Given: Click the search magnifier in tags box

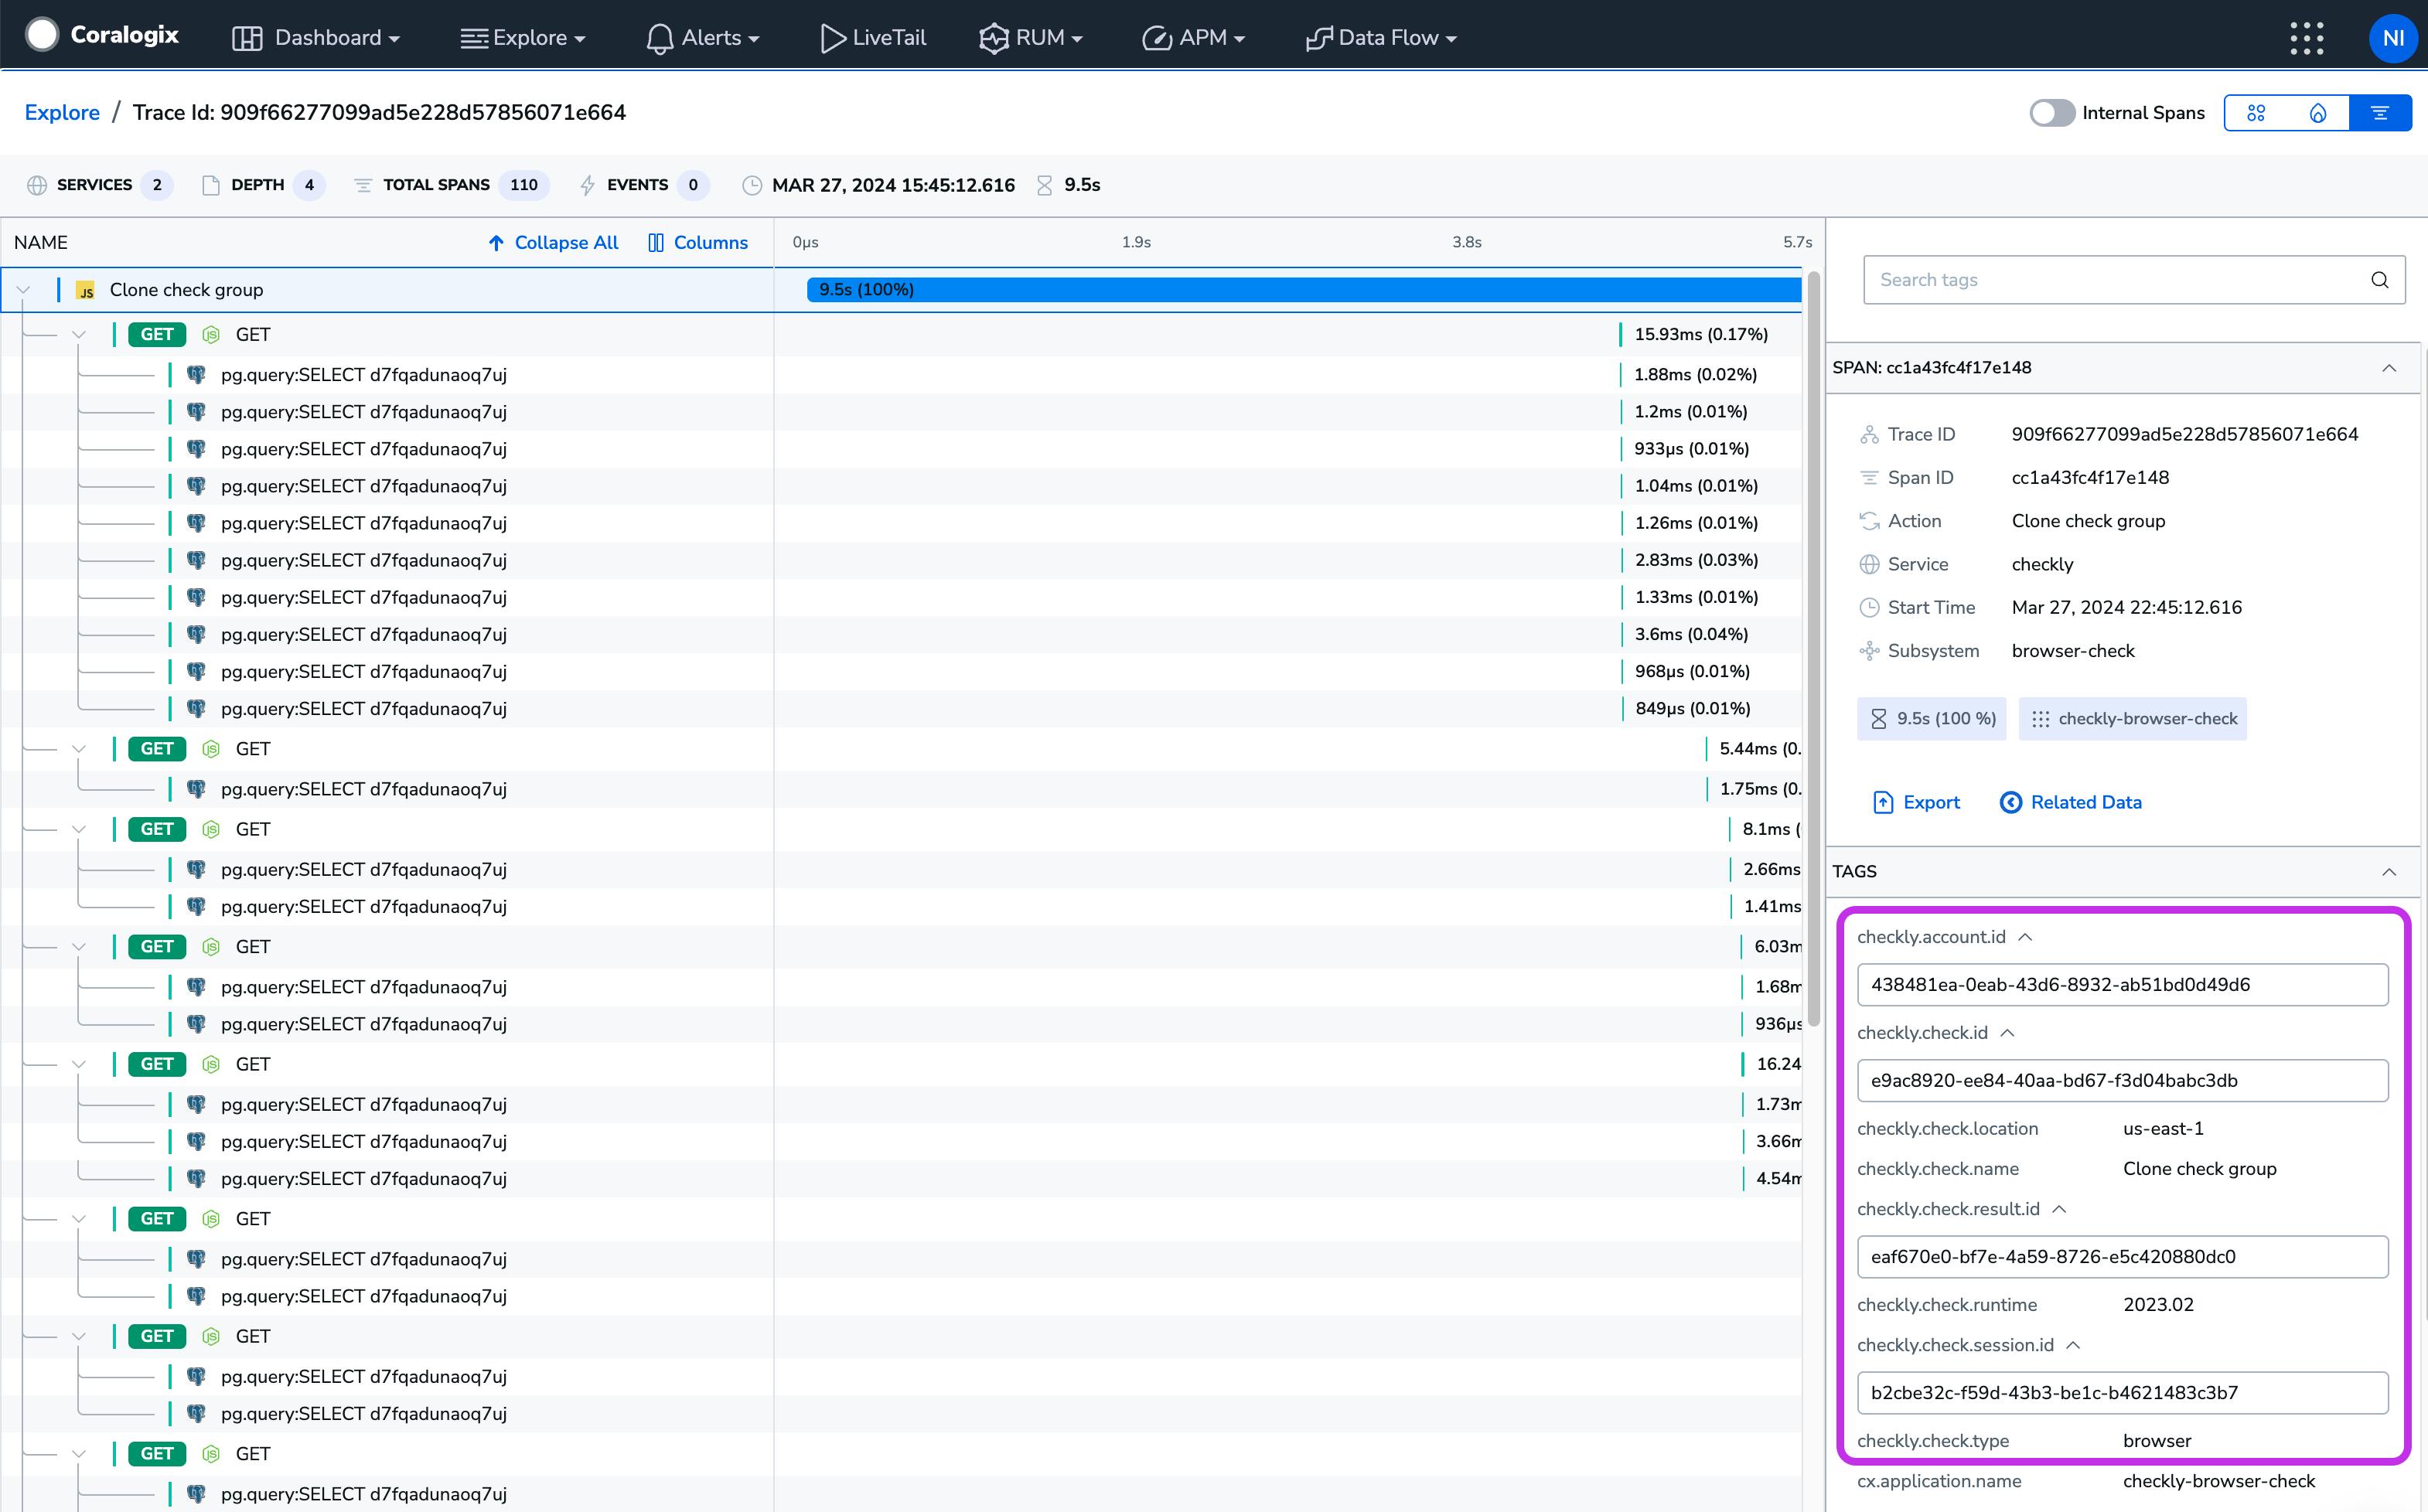Looking at the screenshot, I should point(2379,280).
